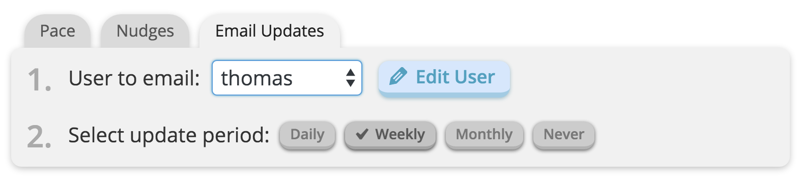
Task: Click the word 'Weekly' in the period button
Action: tap(400, 134)
